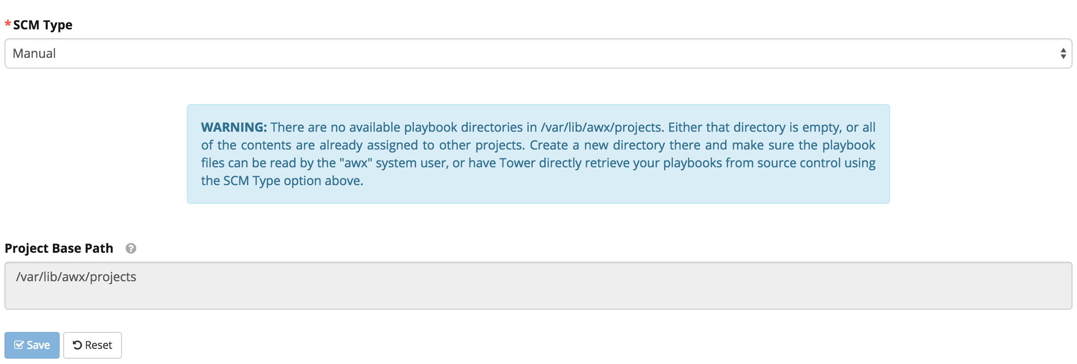Click the blue warning message box

tap(538, 196)
